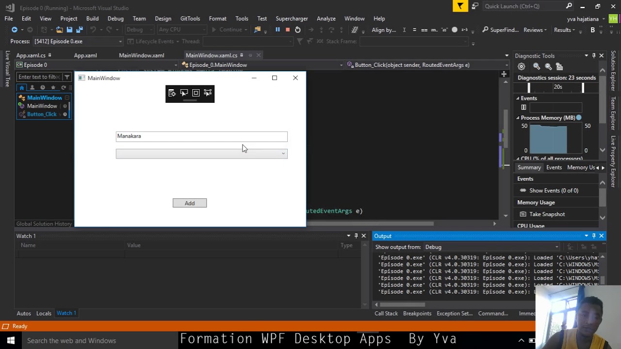Click the yellow notifications flag icon

coord(460,6)
